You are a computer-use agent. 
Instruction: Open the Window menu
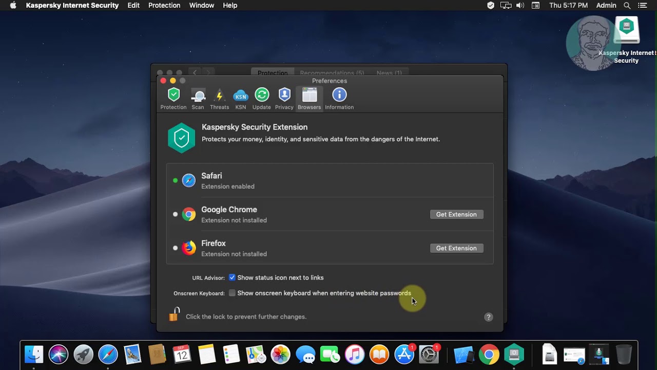(202, 5)
